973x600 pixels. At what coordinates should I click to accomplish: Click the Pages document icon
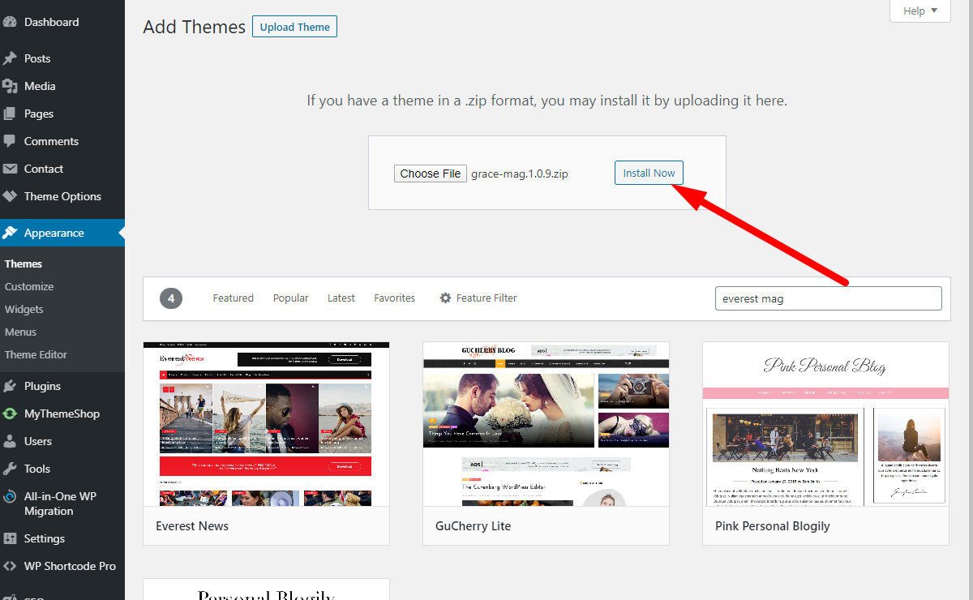tap(10, 114)
